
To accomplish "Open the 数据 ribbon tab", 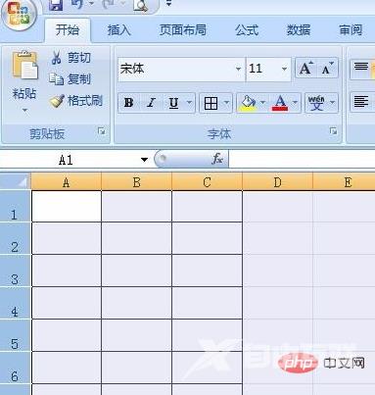I will (x=299, y=30).
